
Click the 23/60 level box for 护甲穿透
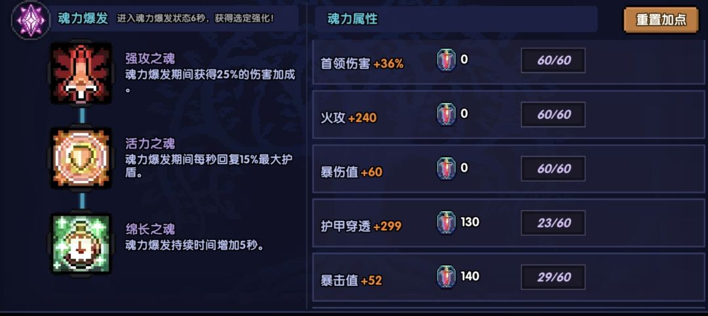pyautogui.click(x=553, y=223)
